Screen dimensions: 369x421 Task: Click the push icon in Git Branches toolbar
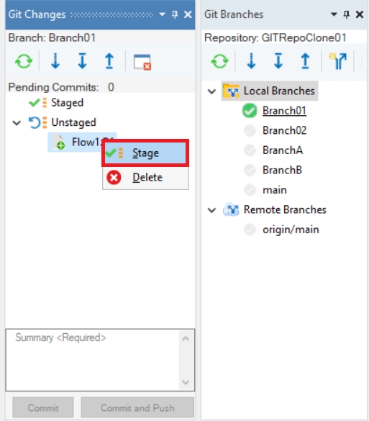click(x=305, y=61)
